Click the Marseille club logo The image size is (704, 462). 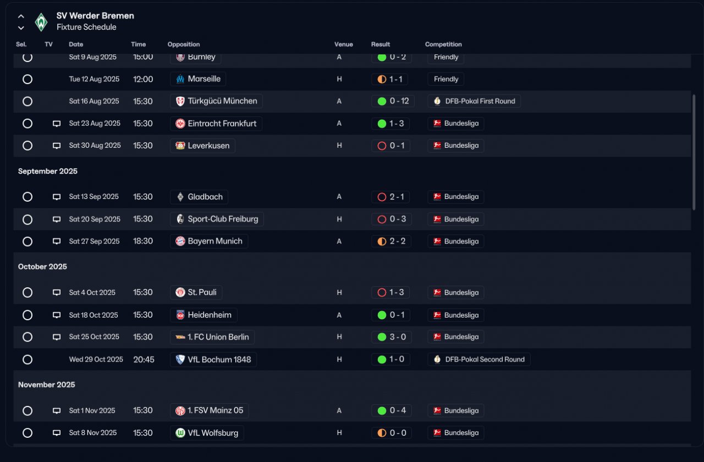pos(180,79)
